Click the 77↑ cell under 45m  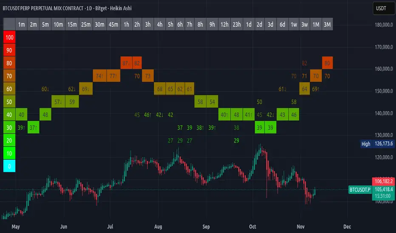[113, 76]
